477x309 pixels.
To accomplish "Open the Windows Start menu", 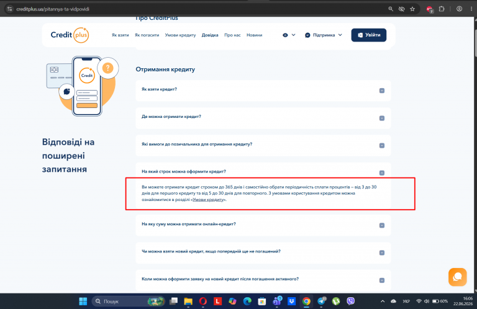I will coord(83,301).
